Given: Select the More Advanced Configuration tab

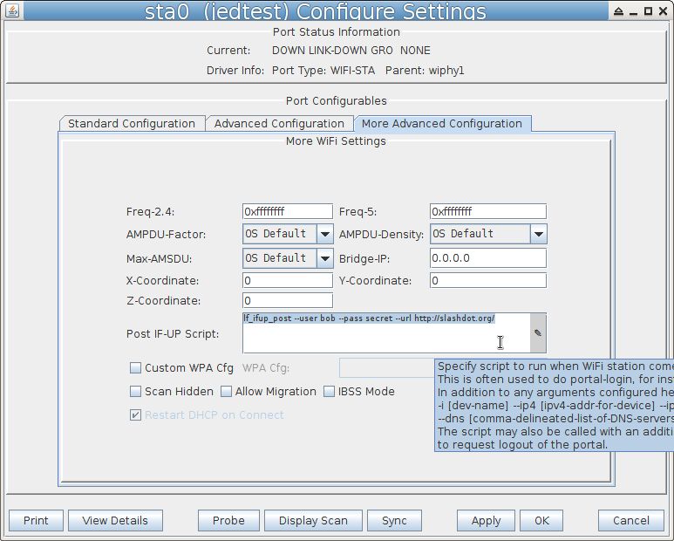Looking at the screenshot, I should [x=441, y=124].
